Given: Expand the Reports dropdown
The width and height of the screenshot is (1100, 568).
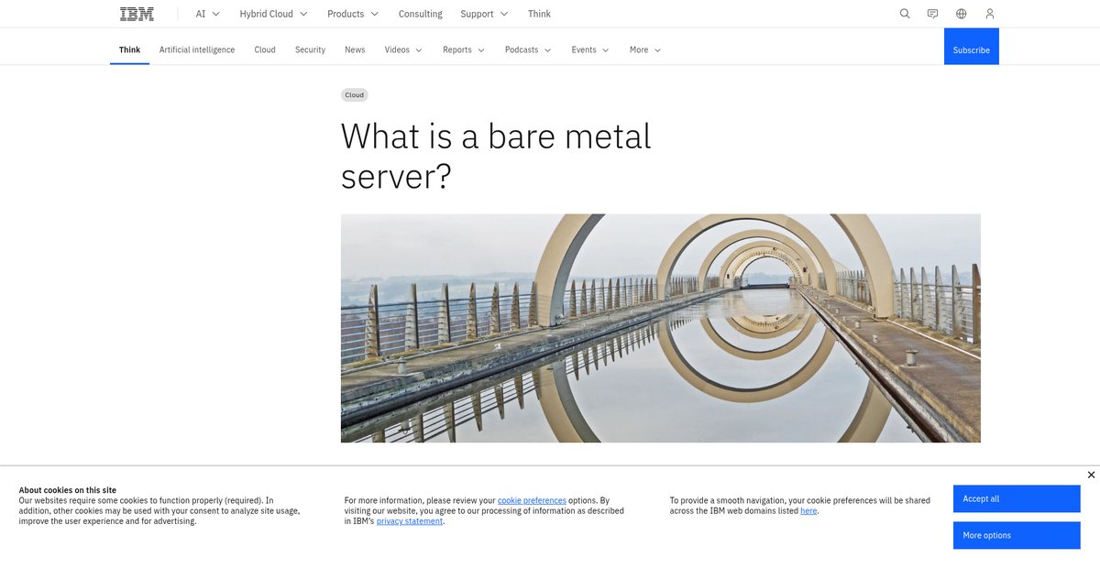Looking at the screenshot, I should (464, 49).
